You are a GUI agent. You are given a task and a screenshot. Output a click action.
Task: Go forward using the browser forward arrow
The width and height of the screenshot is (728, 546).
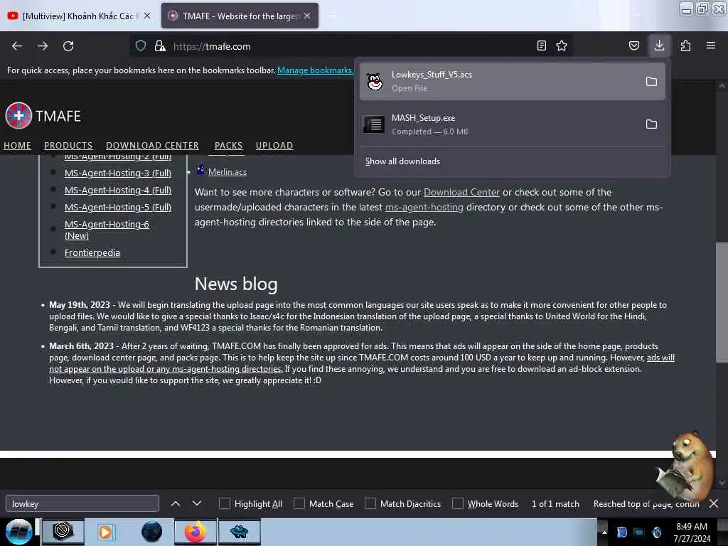tap(43, 46)
